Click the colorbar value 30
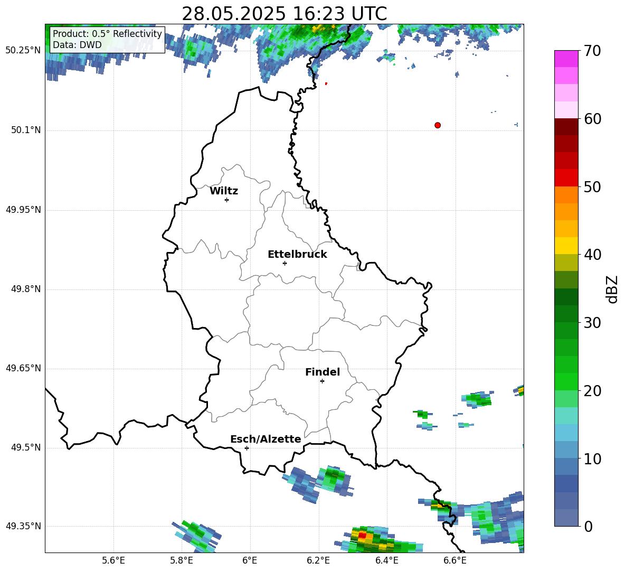This screenshot has height=571, width=625. (x=592, y=323)
